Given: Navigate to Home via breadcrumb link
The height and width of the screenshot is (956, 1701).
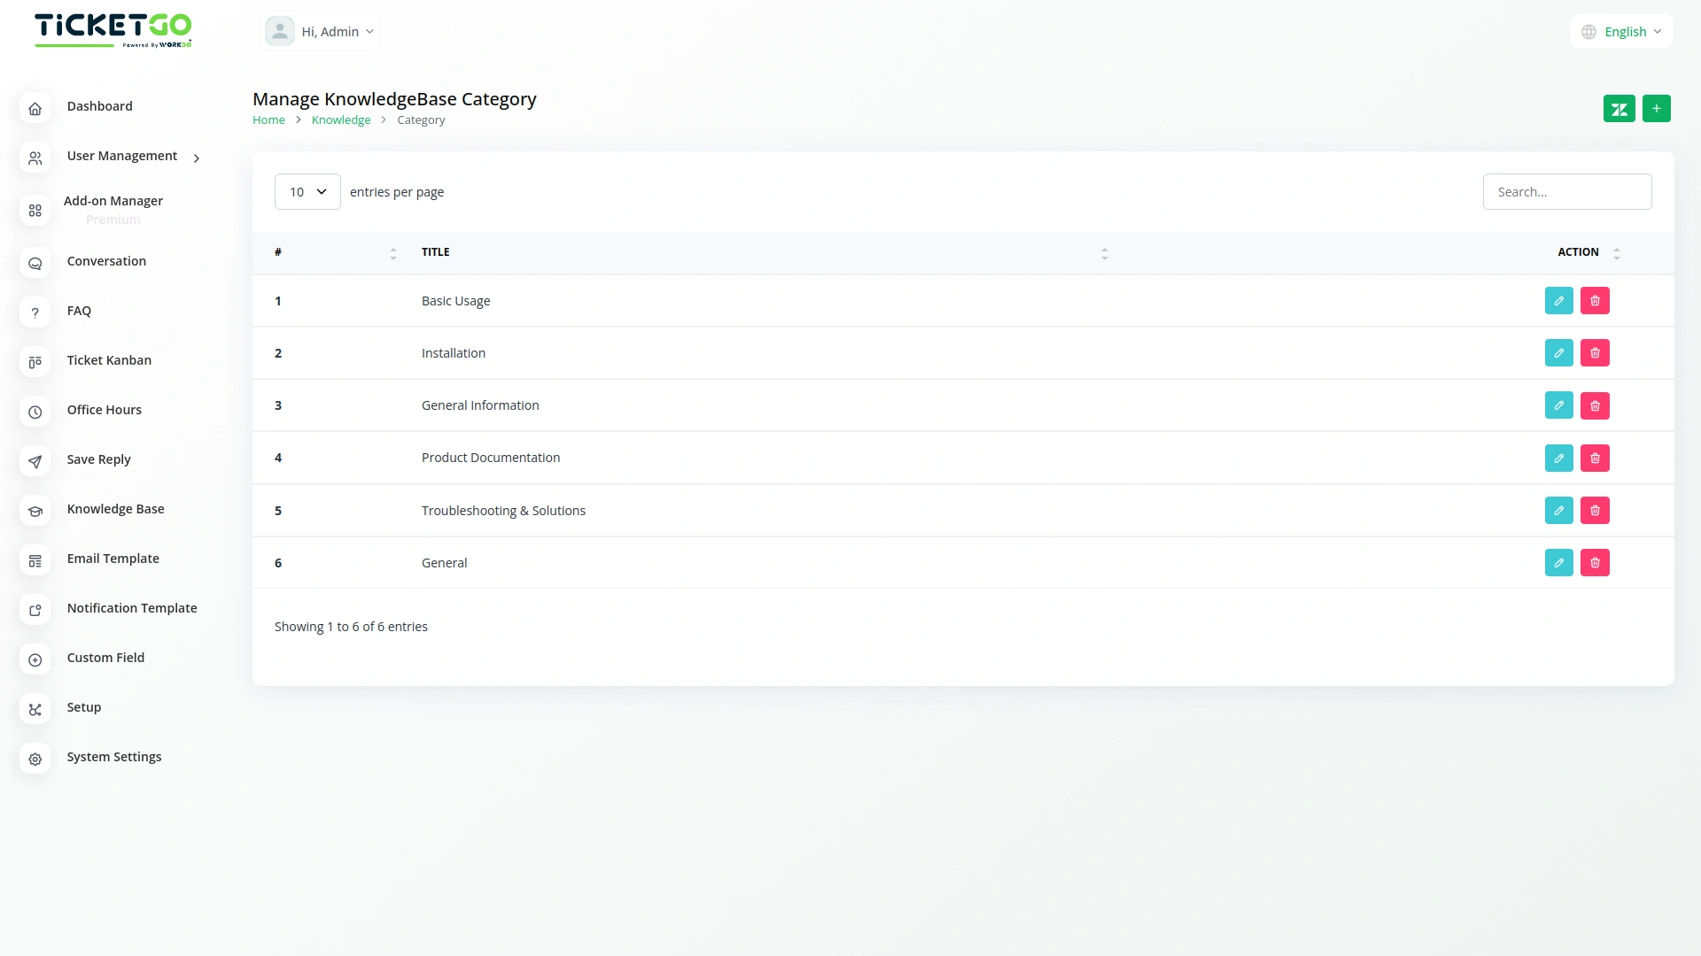Looking at the screenshot, I should point(268,119).
